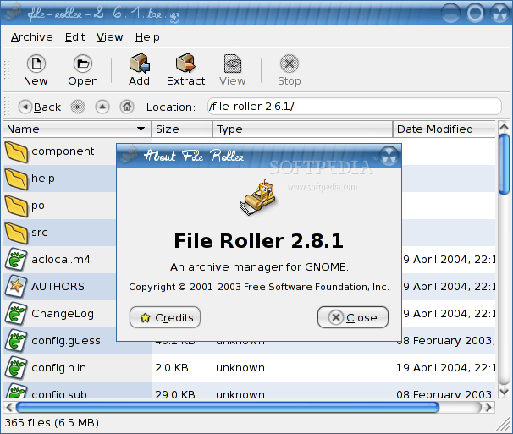Click the AUTHORS file star icon
Screen dimensions: 513x434
pyautogui.click(x=16, y=287)
